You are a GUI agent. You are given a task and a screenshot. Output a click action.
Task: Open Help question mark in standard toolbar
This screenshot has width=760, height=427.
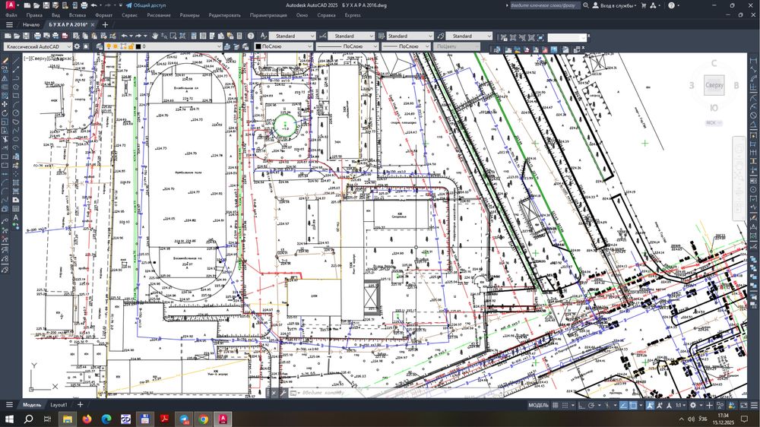click(x=251, y=36)
